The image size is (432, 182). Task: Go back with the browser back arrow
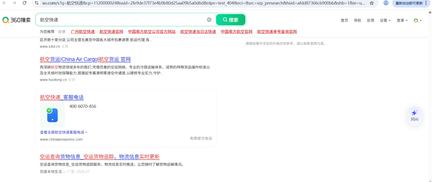pyautogui.click(x=5, y=3)
